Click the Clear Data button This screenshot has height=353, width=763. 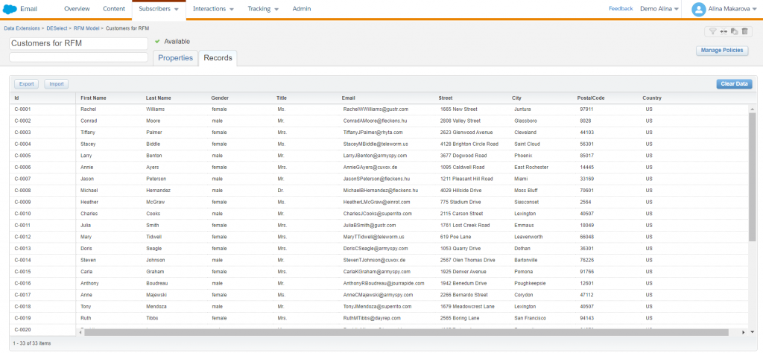click(x=734, y=84)
